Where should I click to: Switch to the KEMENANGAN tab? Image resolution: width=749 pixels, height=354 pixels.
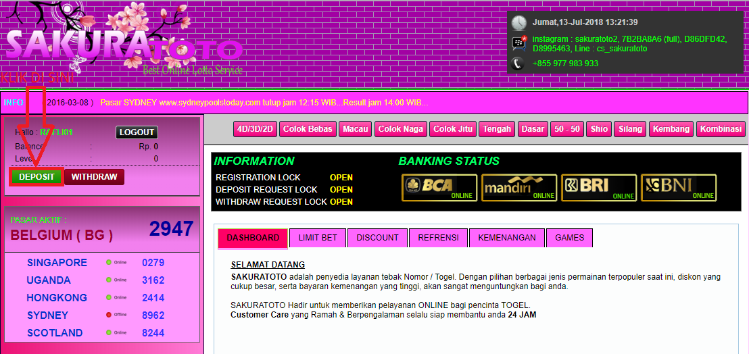point(507,238)
